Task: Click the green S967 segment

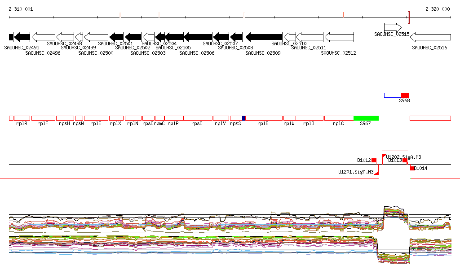Action: coord(366,118)
